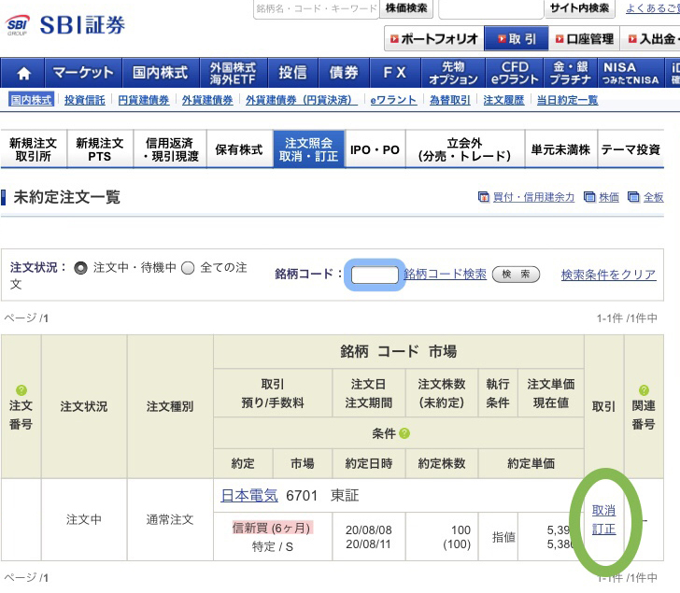Viewport: 680px width, 593px height.
Task: Open NISA つみたてNISA menu
Action: (x=630, y=73)
